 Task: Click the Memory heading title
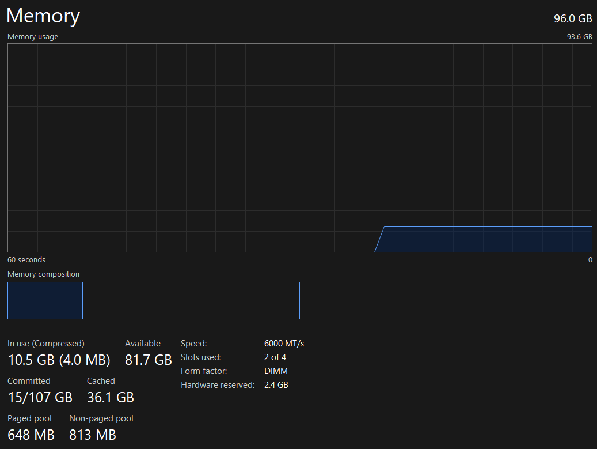(43, 16)
